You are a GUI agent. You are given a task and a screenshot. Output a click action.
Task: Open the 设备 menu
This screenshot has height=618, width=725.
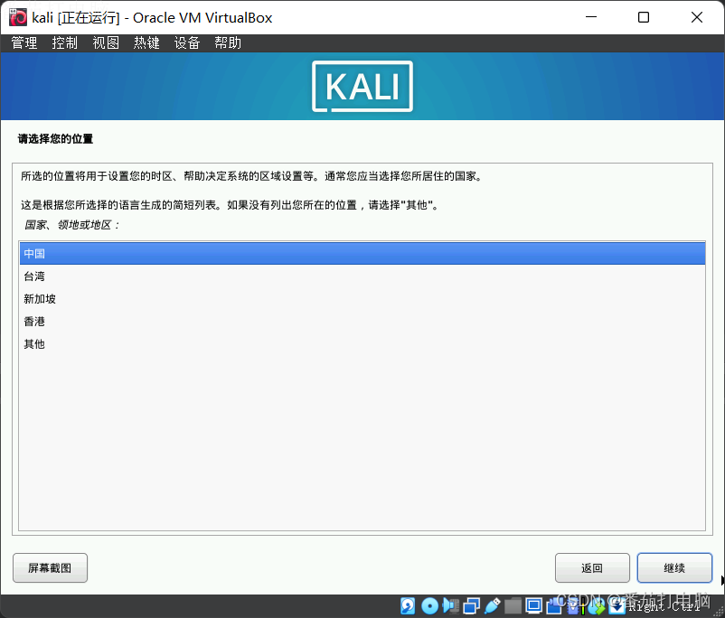[x=187, y=43]
